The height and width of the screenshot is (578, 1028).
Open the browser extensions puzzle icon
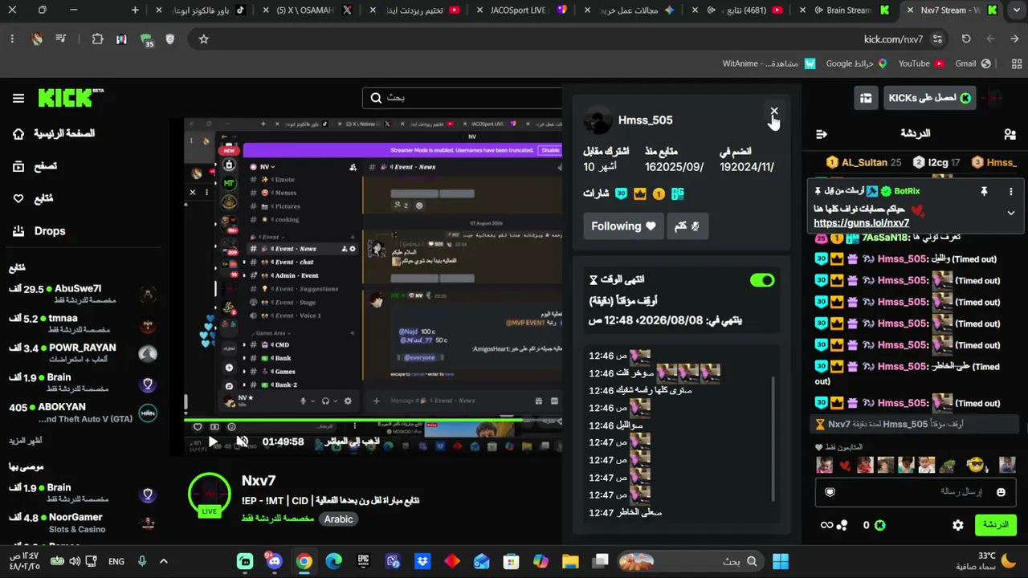click(x=97, y=39)
